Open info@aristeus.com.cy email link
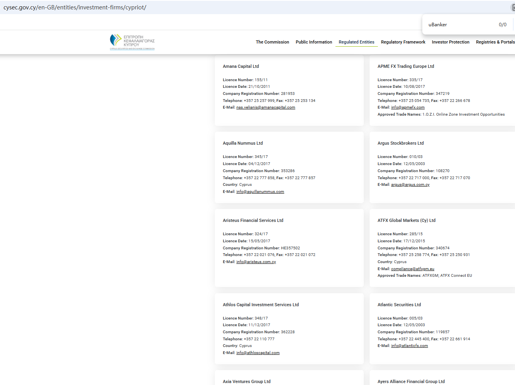Image resolution: width=515 pixels, height=385 pixels. pos(256,262)
